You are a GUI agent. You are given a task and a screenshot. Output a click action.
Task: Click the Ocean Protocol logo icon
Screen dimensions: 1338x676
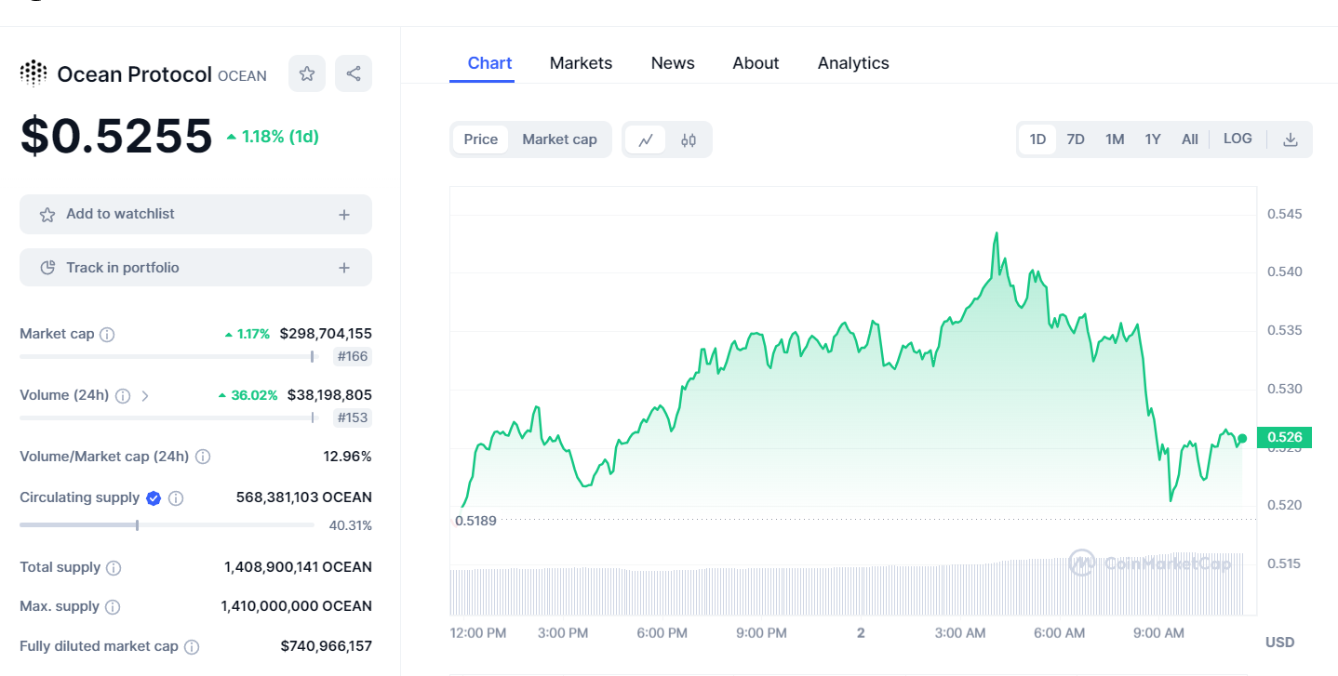point(33,73)
